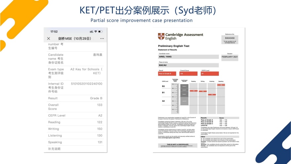Select the Internal ID 考生身份证件号码 label
The width and height of the screenshot is (291, 164).
point(56,87)
